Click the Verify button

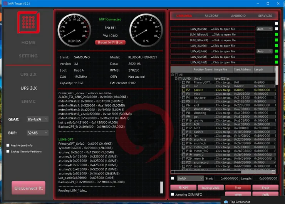coord(265,194)
